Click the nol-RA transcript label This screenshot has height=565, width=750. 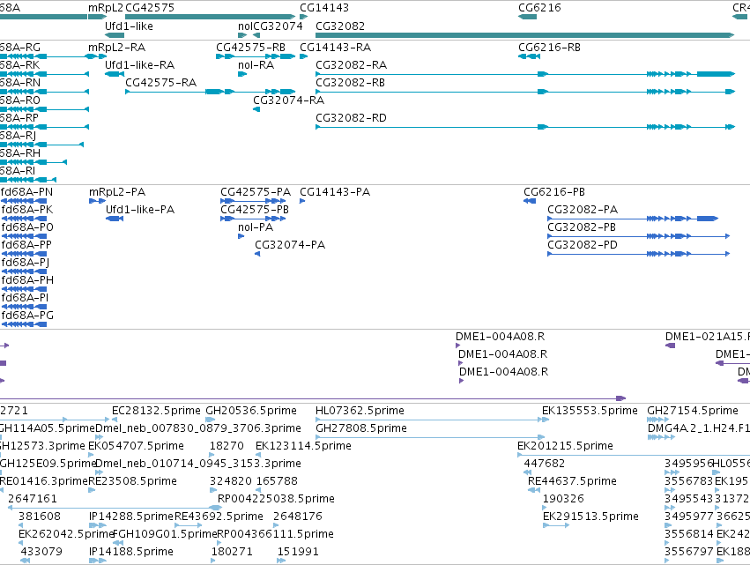click(256, 65)
